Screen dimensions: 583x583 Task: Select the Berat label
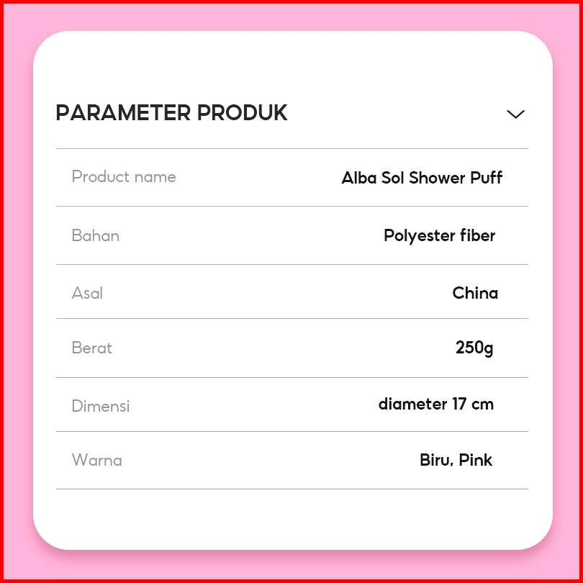click(92, 348)
